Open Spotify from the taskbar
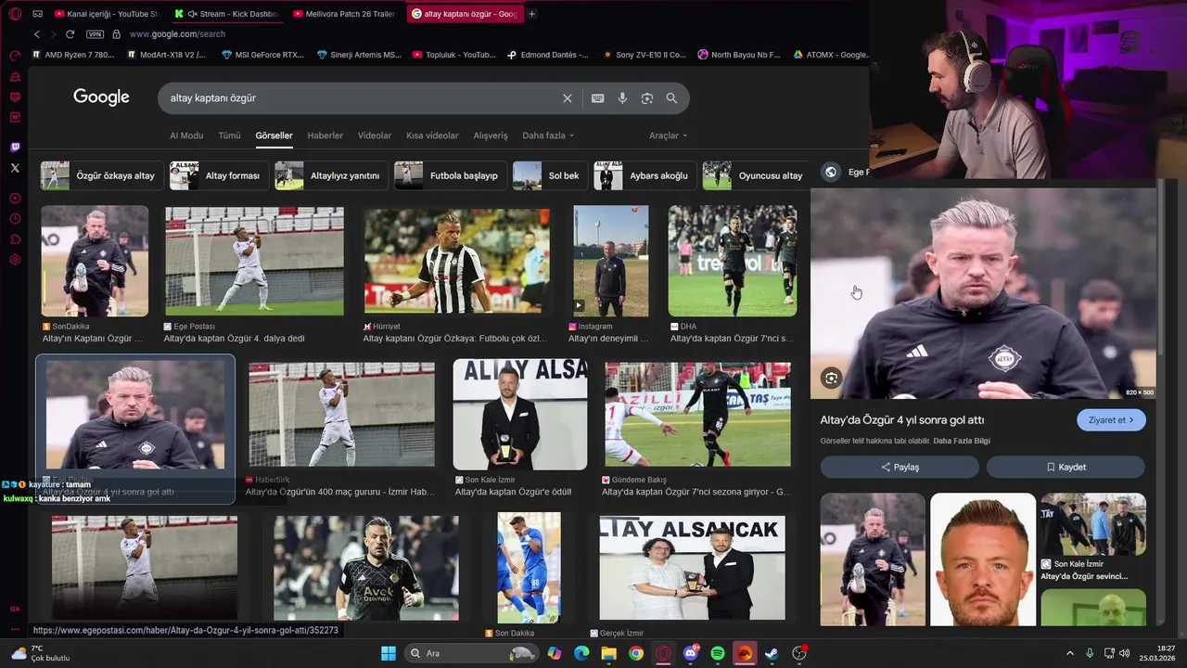This screenshot has width=1187, height=668. click(718, 653)
